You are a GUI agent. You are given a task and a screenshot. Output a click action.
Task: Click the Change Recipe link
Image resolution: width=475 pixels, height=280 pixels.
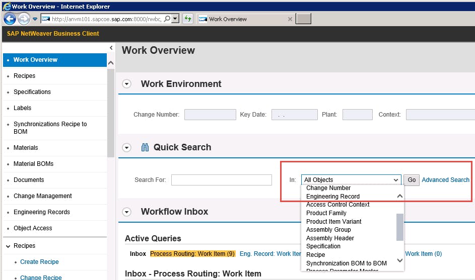[41, 277]
